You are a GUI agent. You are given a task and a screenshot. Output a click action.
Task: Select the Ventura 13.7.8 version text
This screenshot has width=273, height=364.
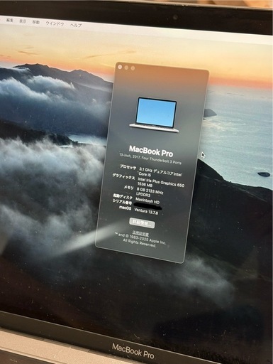[x=146, y=211]
